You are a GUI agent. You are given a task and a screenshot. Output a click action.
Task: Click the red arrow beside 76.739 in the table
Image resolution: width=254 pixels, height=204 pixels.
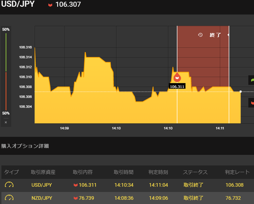[76, 198]
